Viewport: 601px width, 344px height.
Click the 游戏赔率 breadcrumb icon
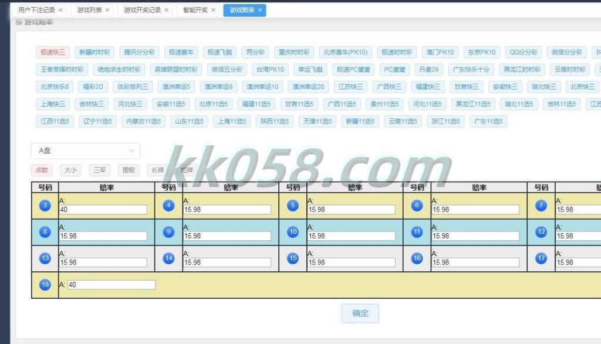(x=19, y=22)
